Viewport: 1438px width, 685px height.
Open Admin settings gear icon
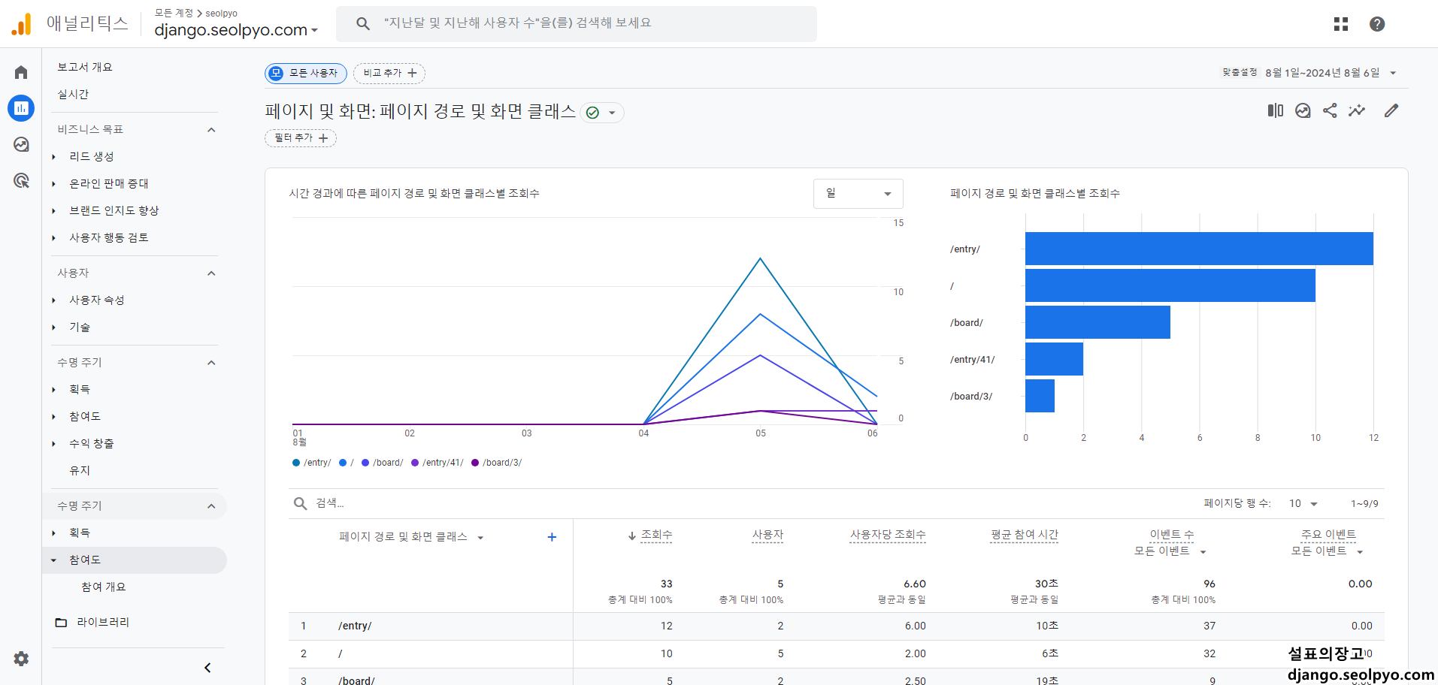21,659
